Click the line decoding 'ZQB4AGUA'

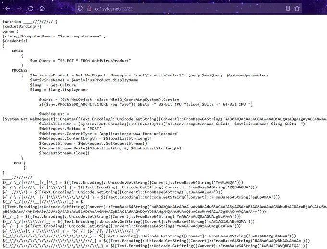pyautogui.click(x=130, y=187)
